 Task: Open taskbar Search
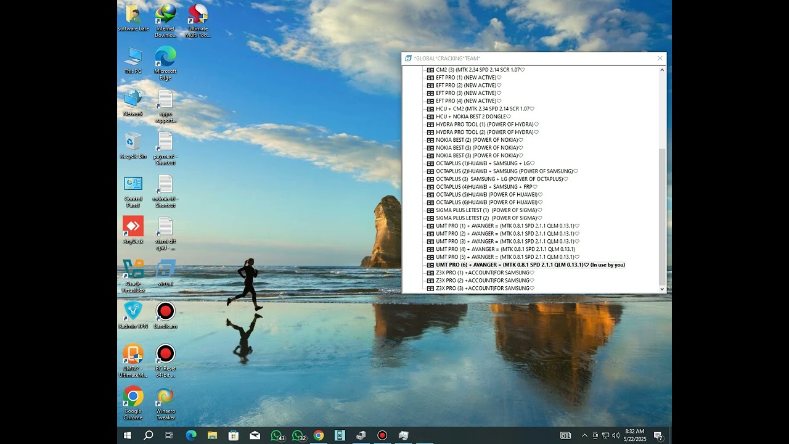click(149, 435)
